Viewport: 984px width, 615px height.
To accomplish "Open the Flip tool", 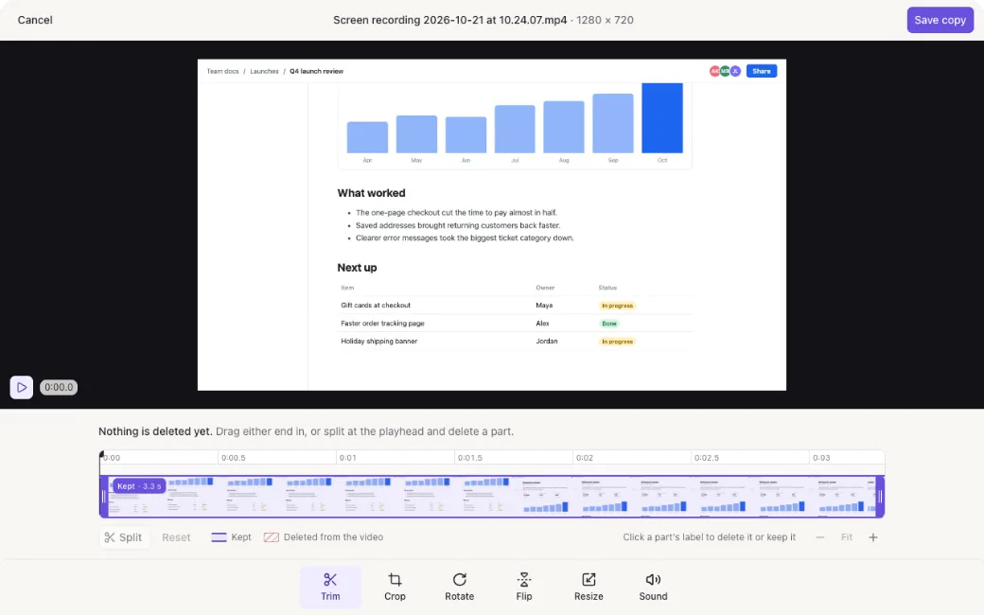I will coord(524,588).
